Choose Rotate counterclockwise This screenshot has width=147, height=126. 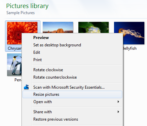point(55,77)
